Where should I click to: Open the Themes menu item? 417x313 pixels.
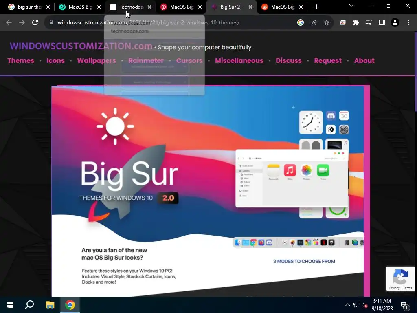click(21, 60)
